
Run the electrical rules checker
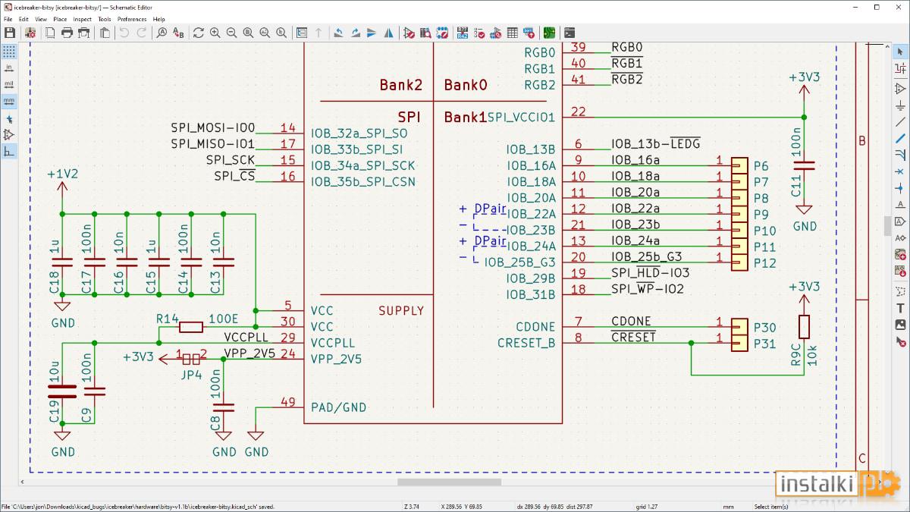pos(479,33)
